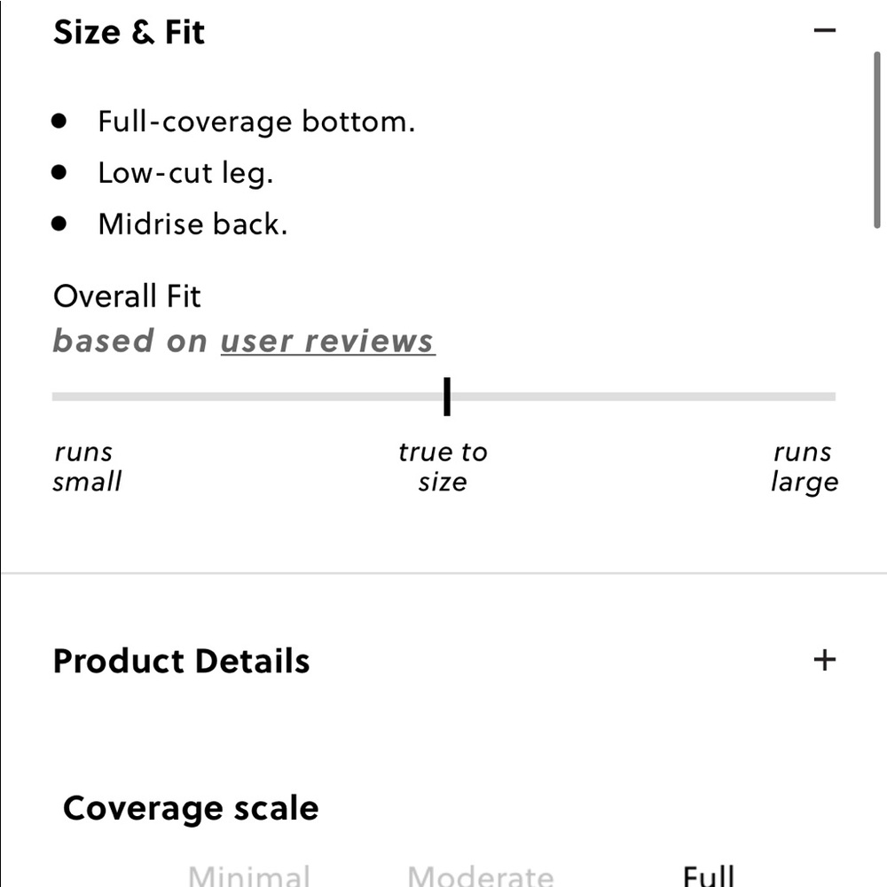The width and height of the screenshot is (887, 887).
Task: Select the Full coverage label
Action: (x=708, y=875)
